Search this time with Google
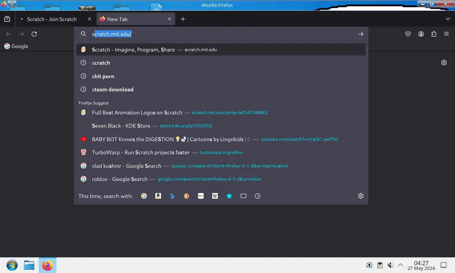Image resolution: width=455 pixels, height=273 pixels. coord(144,196)
